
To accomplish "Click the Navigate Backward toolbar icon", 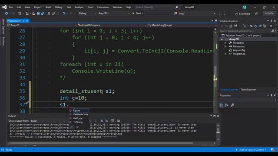I will pos(7,13).
